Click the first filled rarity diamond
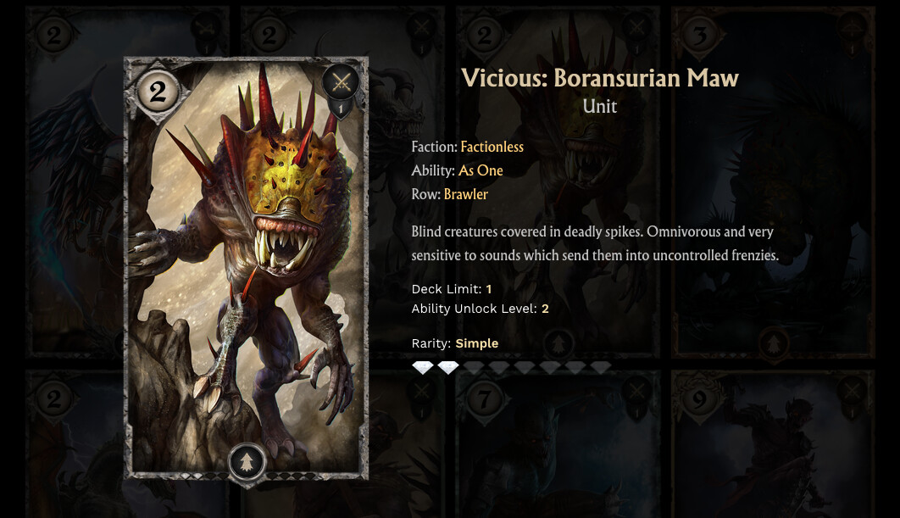The width and height of the screenshot is (900, 518). tap(423, 367)
